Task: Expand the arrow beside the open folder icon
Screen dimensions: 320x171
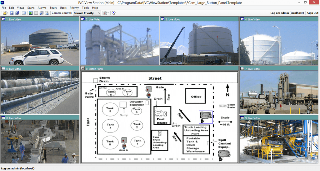Action: pos(7,13)
